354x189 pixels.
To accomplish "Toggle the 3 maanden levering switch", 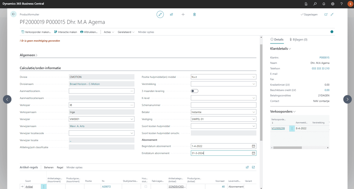I will [x=195, y=91].
